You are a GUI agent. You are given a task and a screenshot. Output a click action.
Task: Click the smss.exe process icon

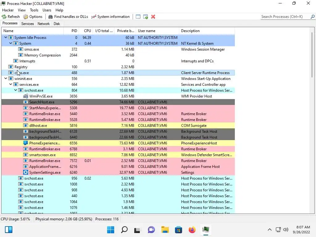click(21, 49)
